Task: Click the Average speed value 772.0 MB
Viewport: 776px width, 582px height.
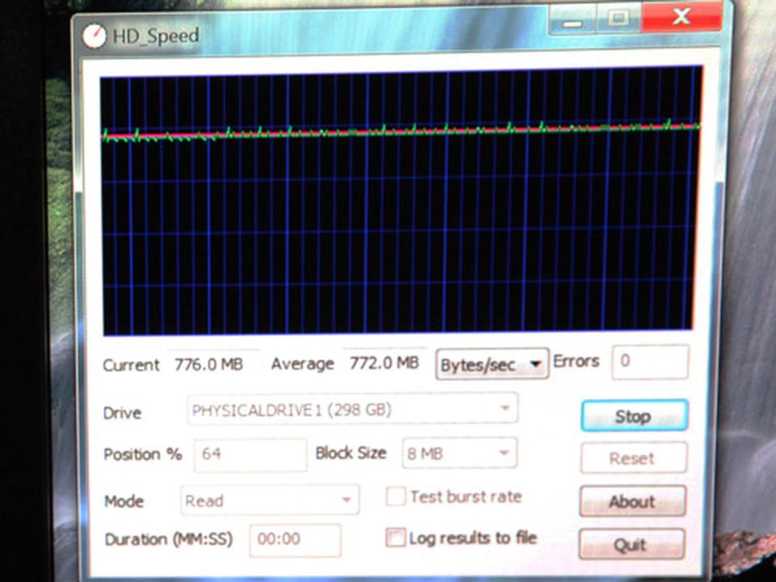Action: [384, 363]
